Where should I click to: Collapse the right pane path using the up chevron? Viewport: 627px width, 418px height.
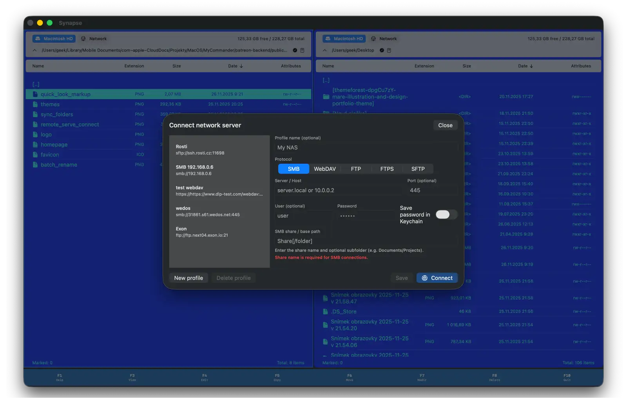coord(324,51)
